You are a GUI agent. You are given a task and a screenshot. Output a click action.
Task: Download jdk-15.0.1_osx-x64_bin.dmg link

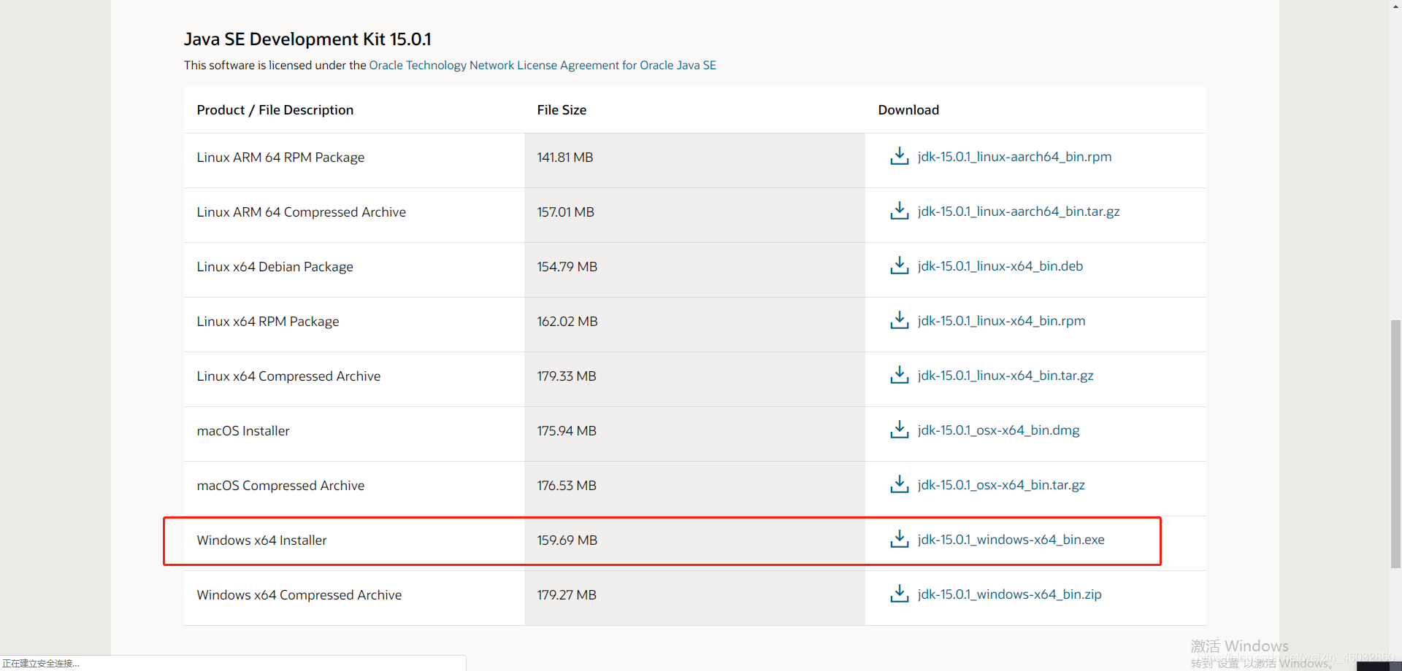998,430
